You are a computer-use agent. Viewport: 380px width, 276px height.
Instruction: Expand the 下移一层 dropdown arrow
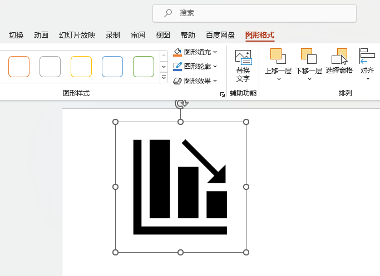point(309,79)
